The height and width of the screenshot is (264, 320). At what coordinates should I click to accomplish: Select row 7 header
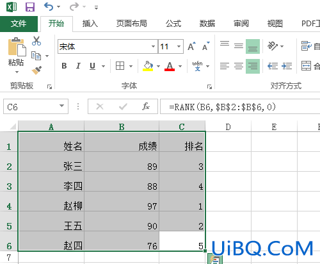(x=9, y=258)
